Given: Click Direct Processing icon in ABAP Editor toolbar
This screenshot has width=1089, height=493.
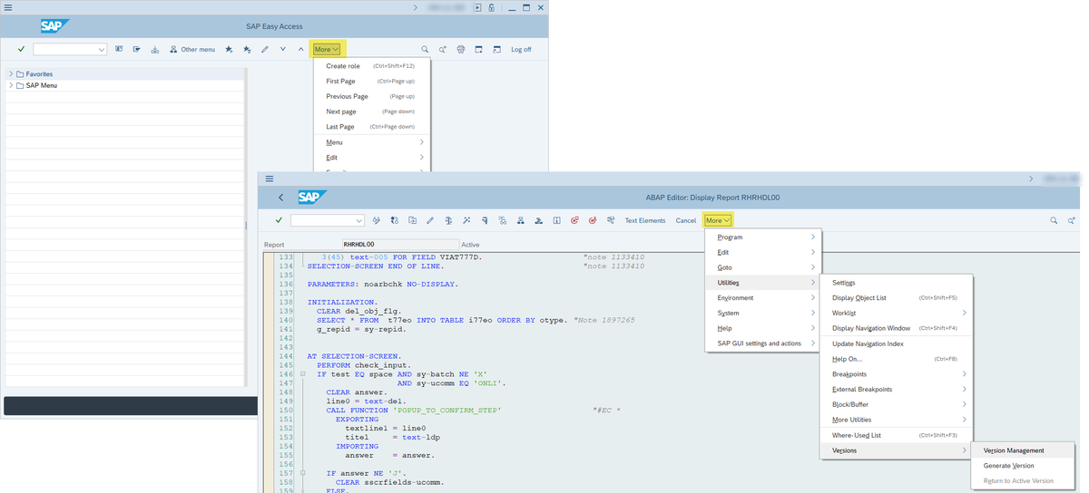Looking at the screenshot, I should (485, 220).
